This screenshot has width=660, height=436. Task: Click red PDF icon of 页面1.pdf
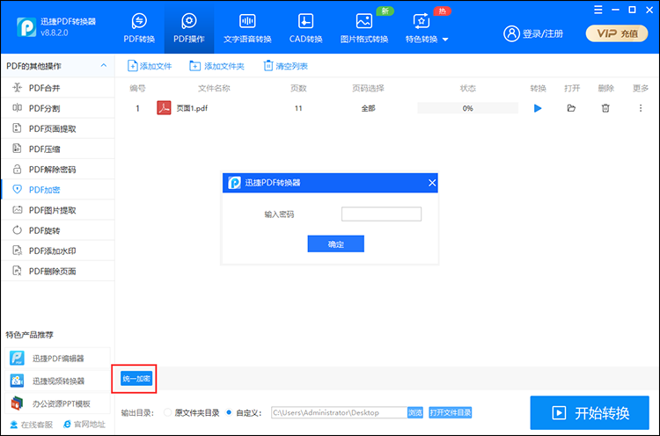(x=164, y=108)
